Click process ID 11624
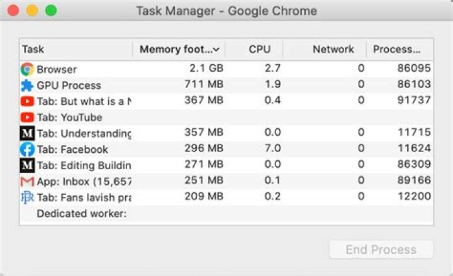This screenshot has width=453, height=276. click(415, 148)
